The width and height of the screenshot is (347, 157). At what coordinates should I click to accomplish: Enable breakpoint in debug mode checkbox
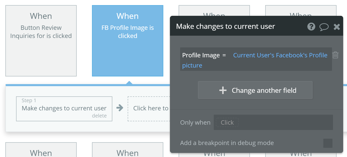pos(328,143)
